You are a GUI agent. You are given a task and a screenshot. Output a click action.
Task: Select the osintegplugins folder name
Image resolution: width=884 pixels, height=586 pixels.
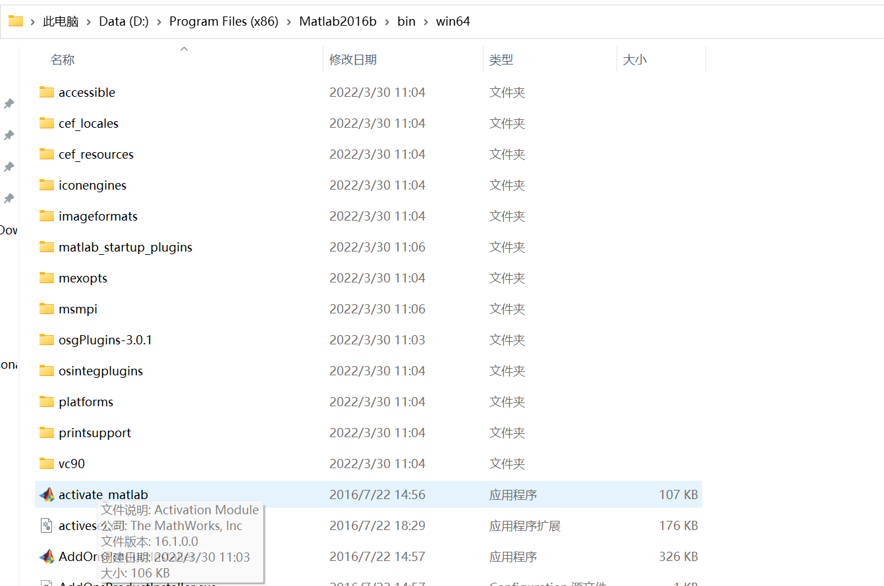point(101,371)
